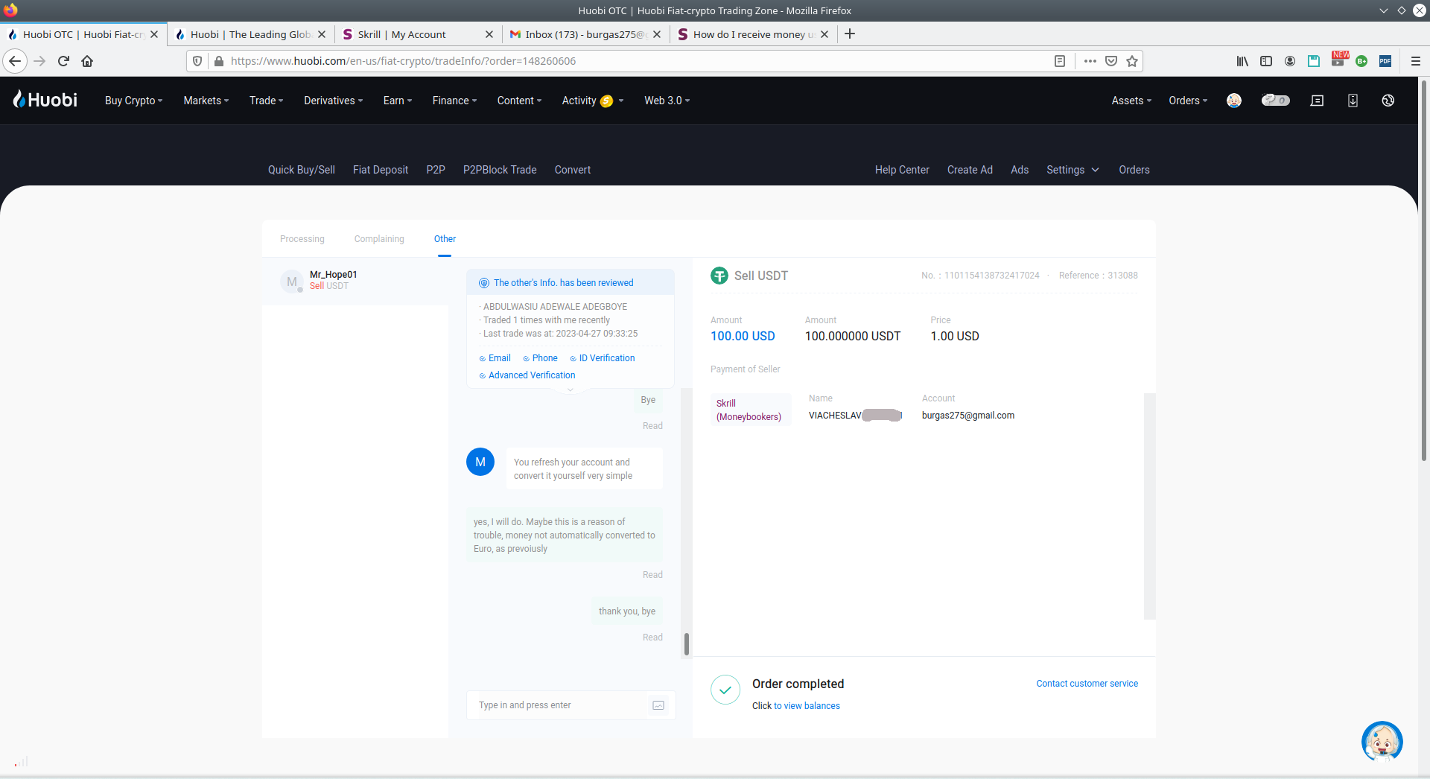The image size is (1430, 779).
Task: Open tracking protection shield in address bar
Action: (x=197, y=61)
